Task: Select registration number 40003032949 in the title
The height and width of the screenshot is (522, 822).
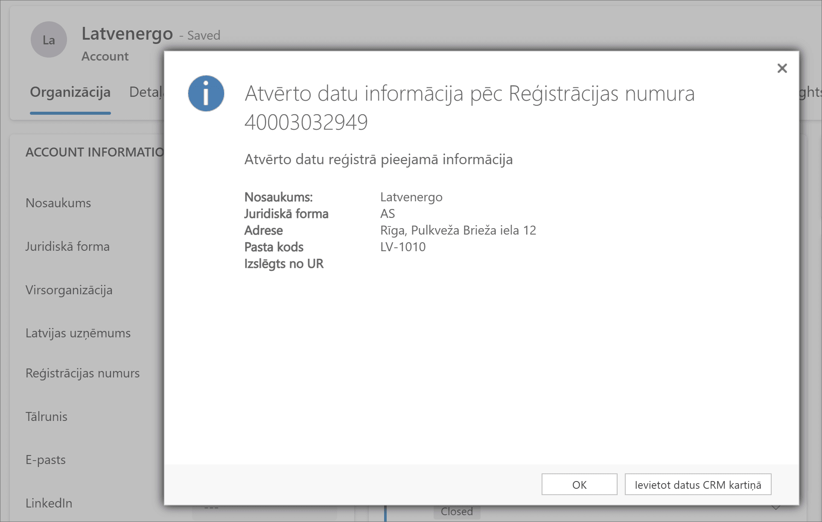Action: pos(306,122)
